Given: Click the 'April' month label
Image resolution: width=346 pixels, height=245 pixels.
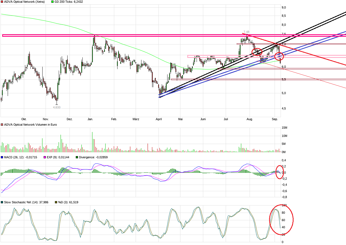Looking at the screenshot, I should (x=159, y=119).
